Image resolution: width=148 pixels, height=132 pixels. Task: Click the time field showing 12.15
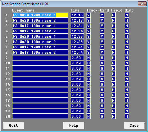point(77,15)
